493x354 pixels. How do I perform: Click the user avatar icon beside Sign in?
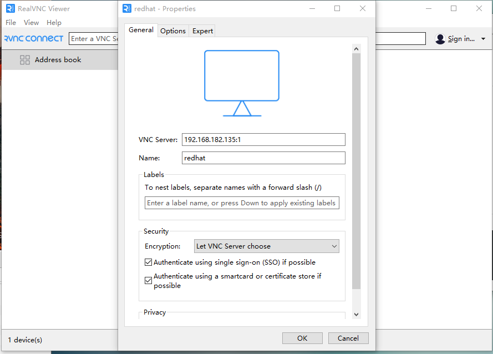[440, 39]
